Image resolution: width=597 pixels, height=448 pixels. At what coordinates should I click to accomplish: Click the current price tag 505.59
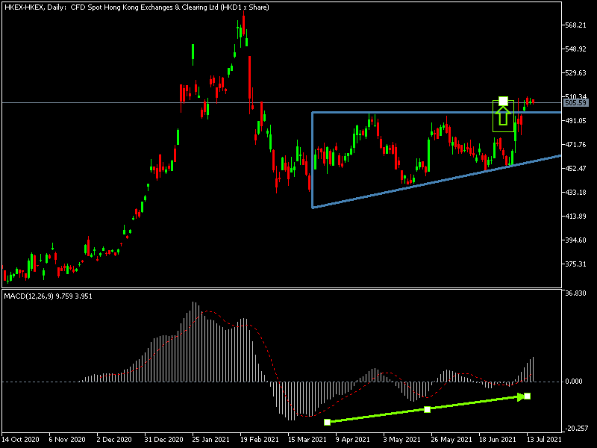pyautogui.click(x=575, y=103)
